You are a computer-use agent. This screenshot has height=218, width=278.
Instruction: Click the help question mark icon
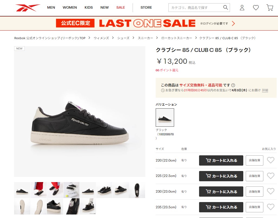coord(233,85)
